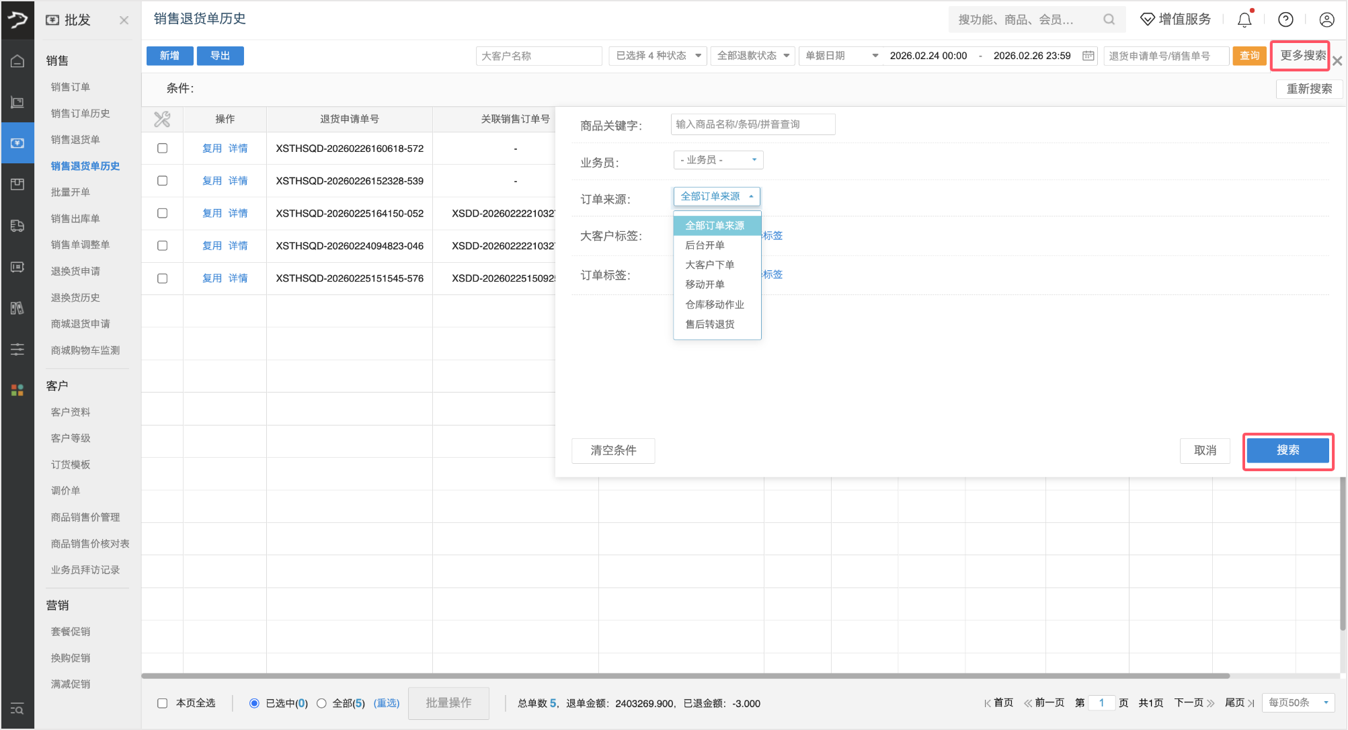Open the colorful apps grid sidebar icon

17,390
